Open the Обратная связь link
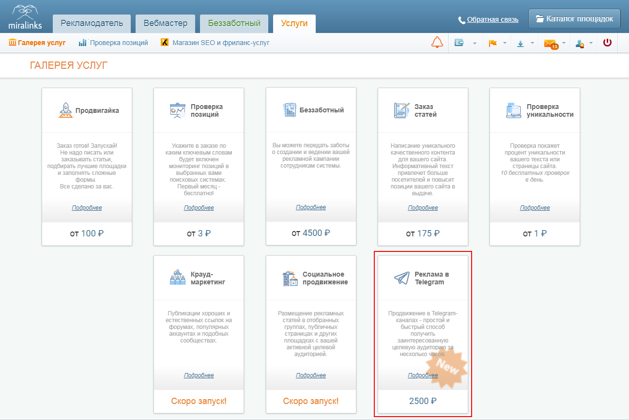Image resolution: width=629 pixels, height=420 pixels. (x=493, y=20)
